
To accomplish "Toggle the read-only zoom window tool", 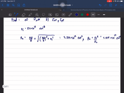I will [10, 15].
